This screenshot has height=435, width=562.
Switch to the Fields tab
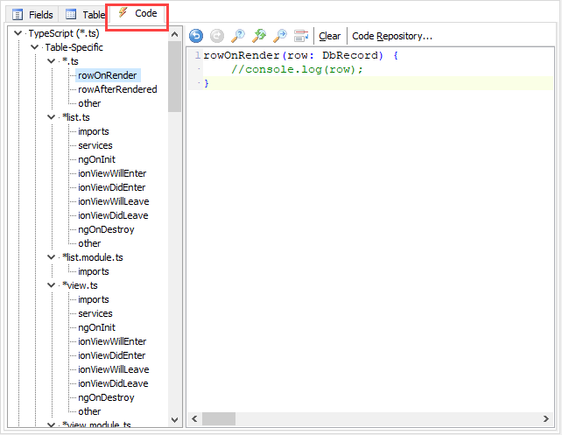(x=33, y=15)
